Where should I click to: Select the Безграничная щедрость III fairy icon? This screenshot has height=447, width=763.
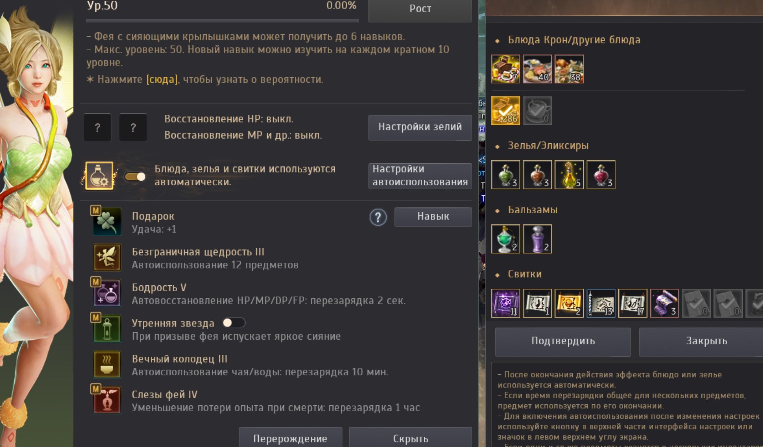click(107, 257)
